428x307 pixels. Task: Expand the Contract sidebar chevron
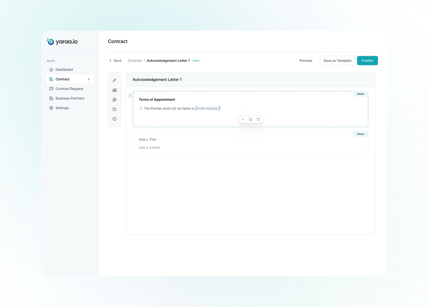click(89, 79)
